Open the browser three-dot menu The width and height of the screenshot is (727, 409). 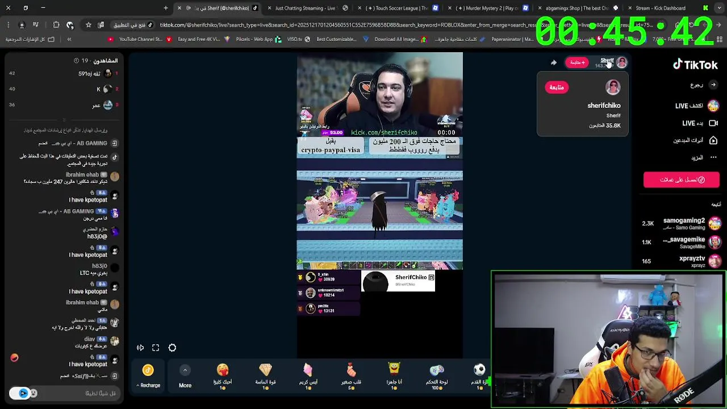[8, 25]
